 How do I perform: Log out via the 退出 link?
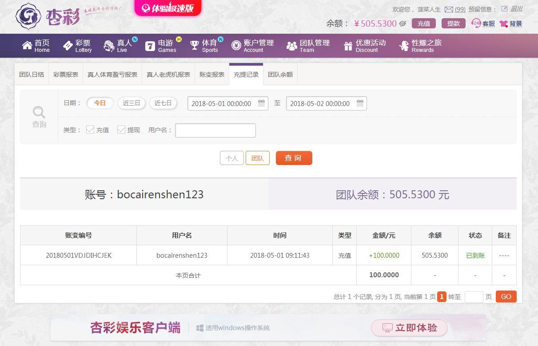[x=516, y=9]
